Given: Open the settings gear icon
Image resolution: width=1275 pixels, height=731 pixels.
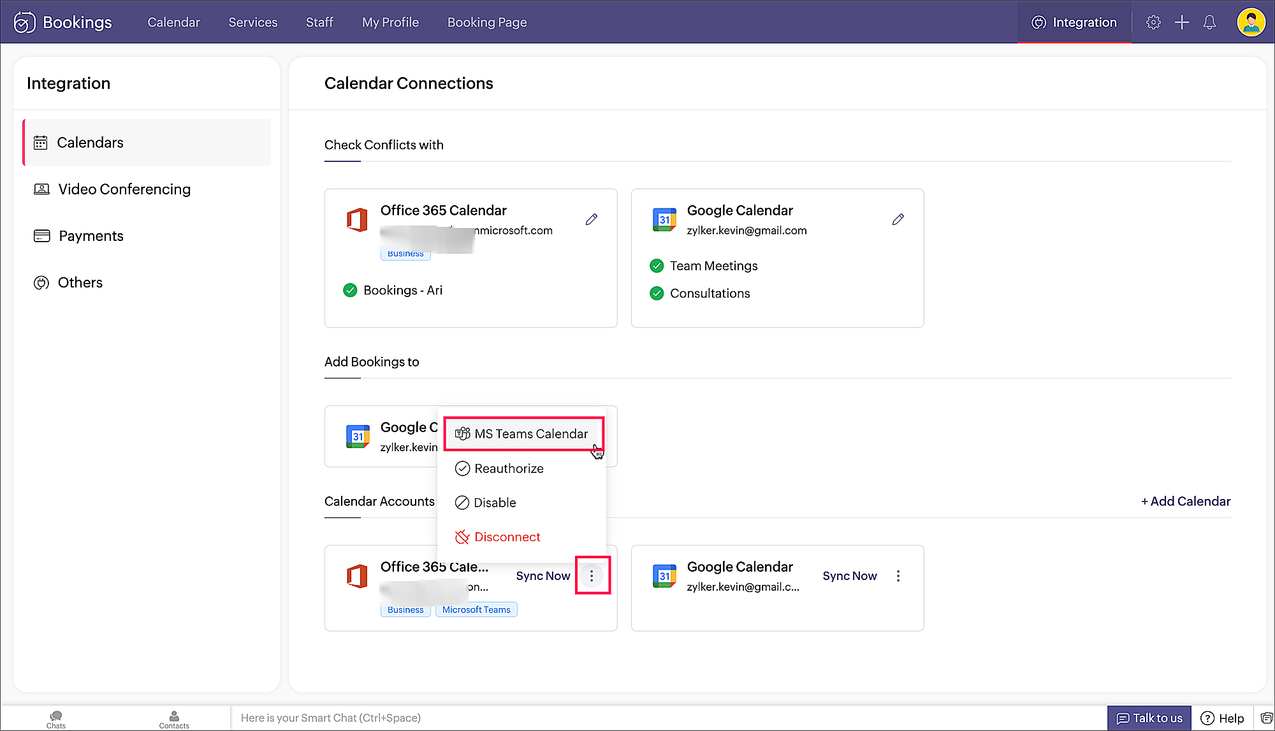Looking at the screenshot, I should pos(1153,22).
